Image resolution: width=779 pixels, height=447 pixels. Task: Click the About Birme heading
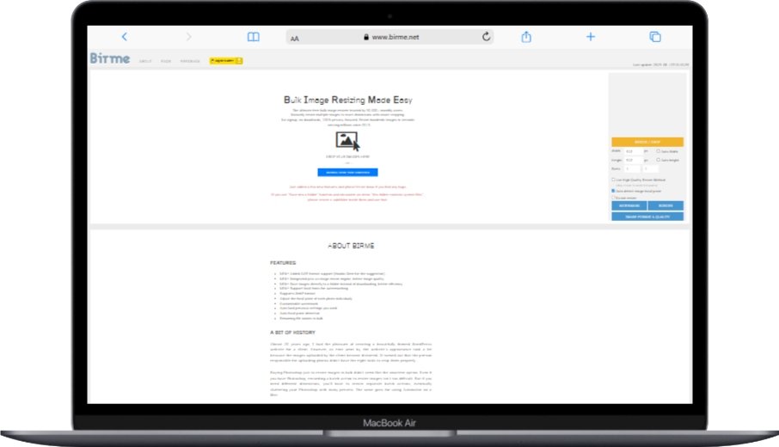351,246
